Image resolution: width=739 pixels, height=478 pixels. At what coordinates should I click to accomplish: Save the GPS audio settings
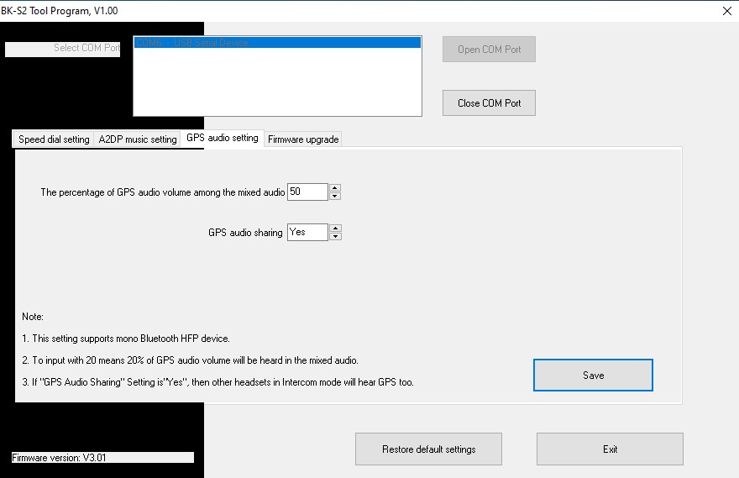click(593, 376)
